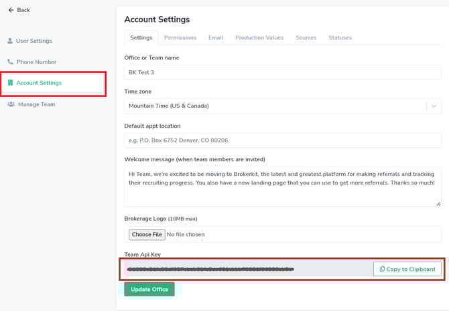Image resolution: width=449 pixels, height=311 pixels.
Task: Switch to the Permissions tab
Action: click(180, 37)
